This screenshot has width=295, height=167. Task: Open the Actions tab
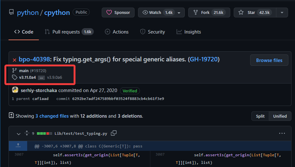pos(117,32)
